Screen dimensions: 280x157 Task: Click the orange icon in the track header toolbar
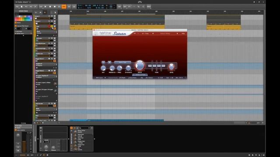pyautogui.click(x=45, y=13)
